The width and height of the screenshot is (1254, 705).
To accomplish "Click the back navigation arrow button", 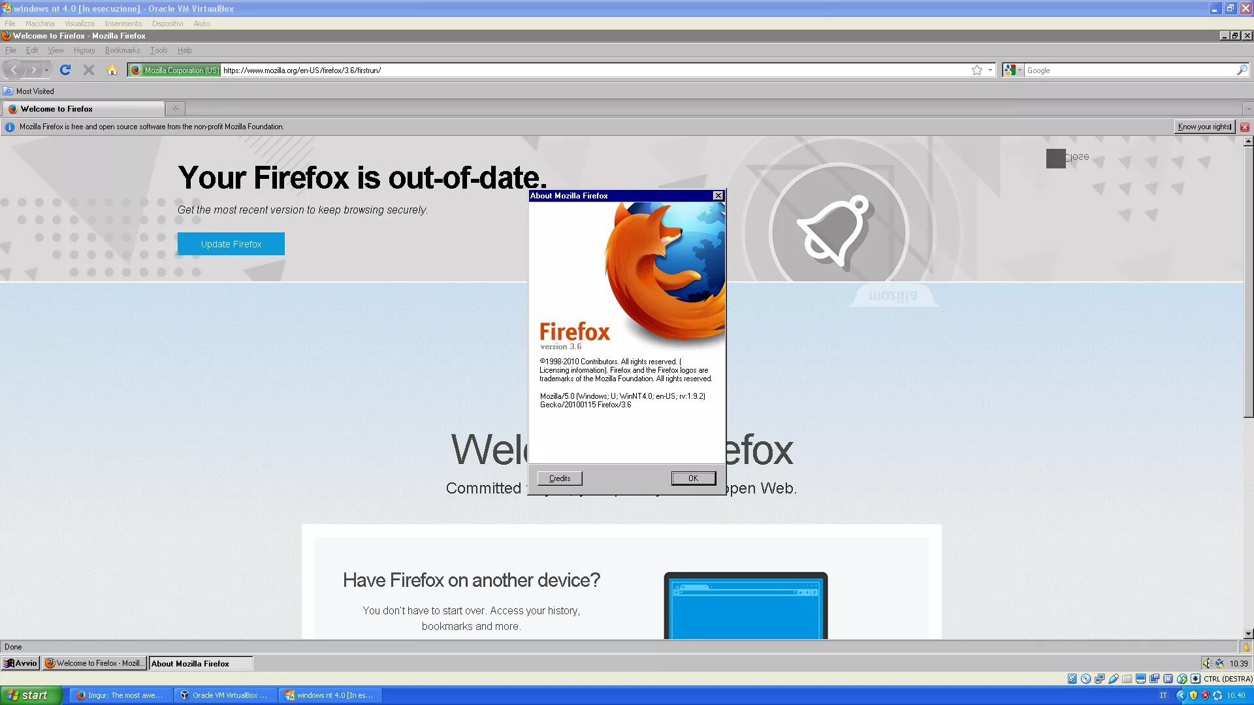I will point(14,70).
